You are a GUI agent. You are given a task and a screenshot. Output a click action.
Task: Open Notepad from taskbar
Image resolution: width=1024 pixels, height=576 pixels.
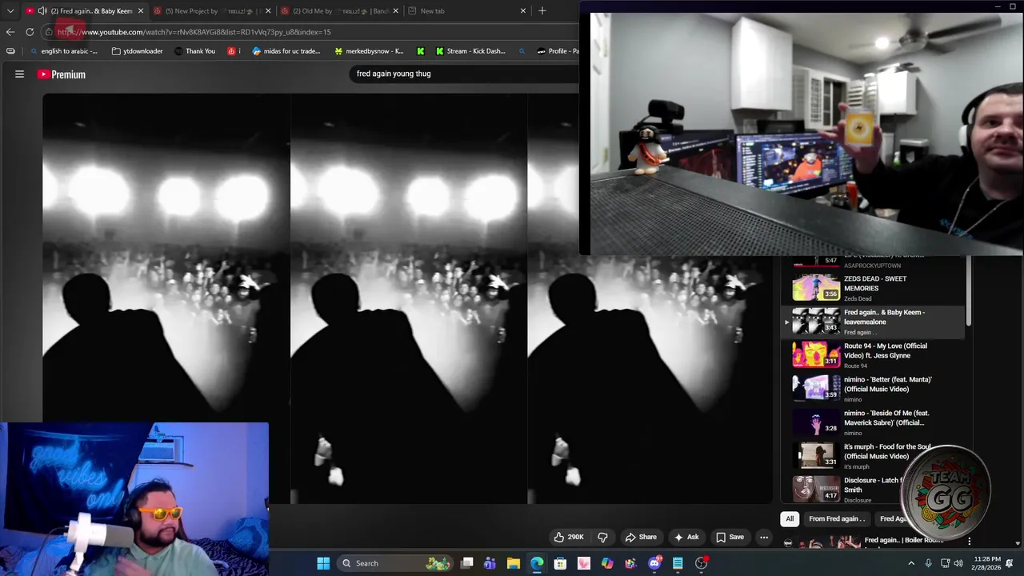[678, 563]
